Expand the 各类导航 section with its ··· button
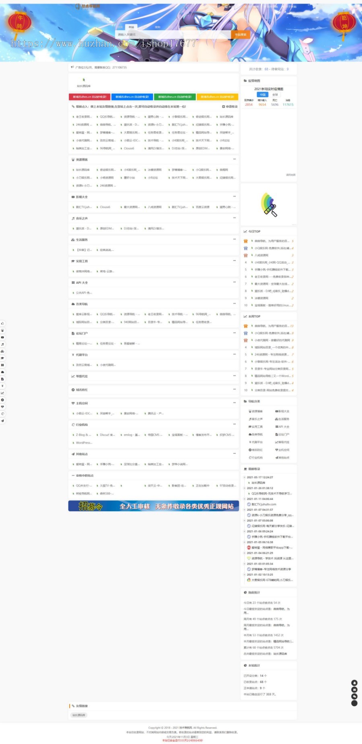The image size is (362, 744). [234, 304]
